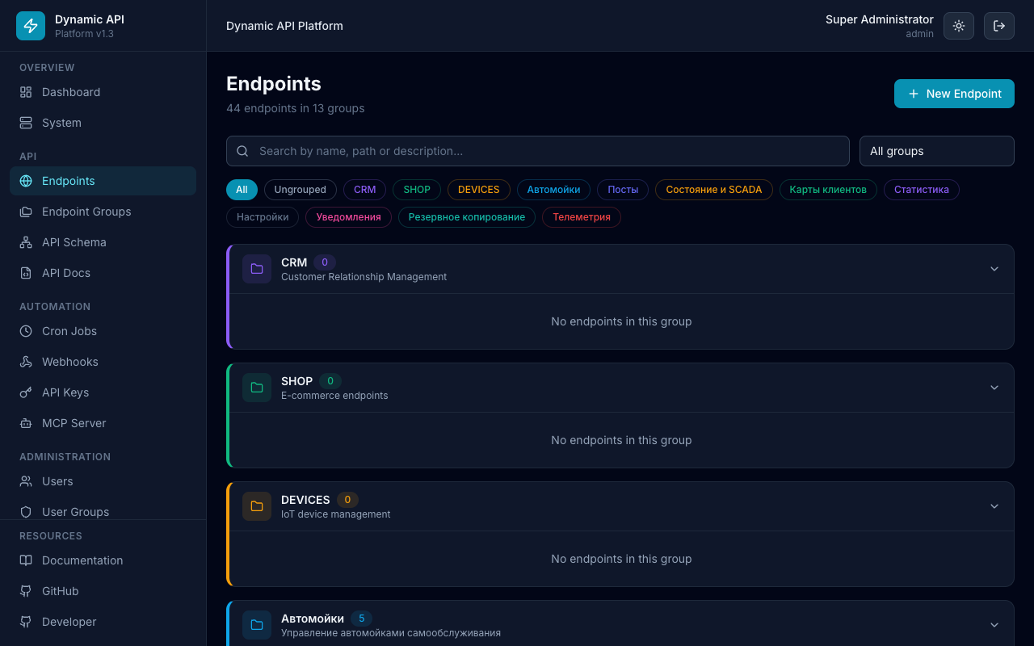Click the Users people icon

tap(26, 481)
